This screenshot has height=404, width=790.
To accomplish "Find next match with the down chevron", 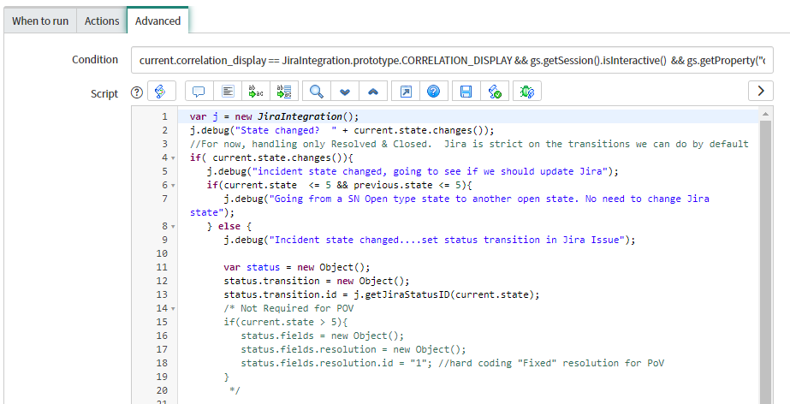I will [345, 92].
